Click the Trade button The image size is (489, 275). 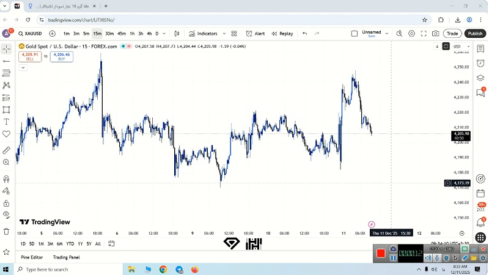[x=452, y=34]
